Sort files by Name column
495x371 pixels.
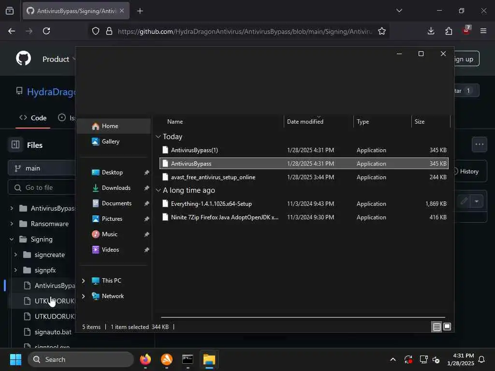click(x=175, y=122)
